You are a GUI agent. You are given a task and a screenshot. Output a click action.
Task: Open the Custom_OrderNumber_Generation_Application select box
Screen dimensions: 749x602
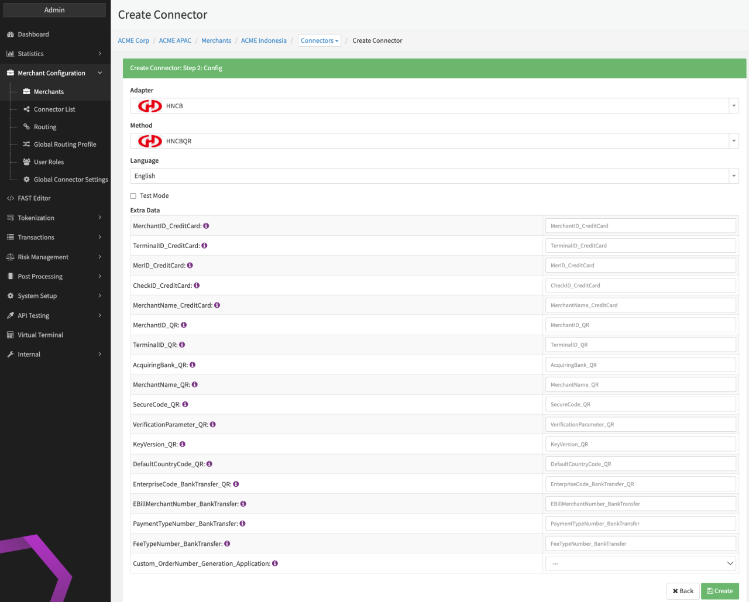(x=640, y=563)
